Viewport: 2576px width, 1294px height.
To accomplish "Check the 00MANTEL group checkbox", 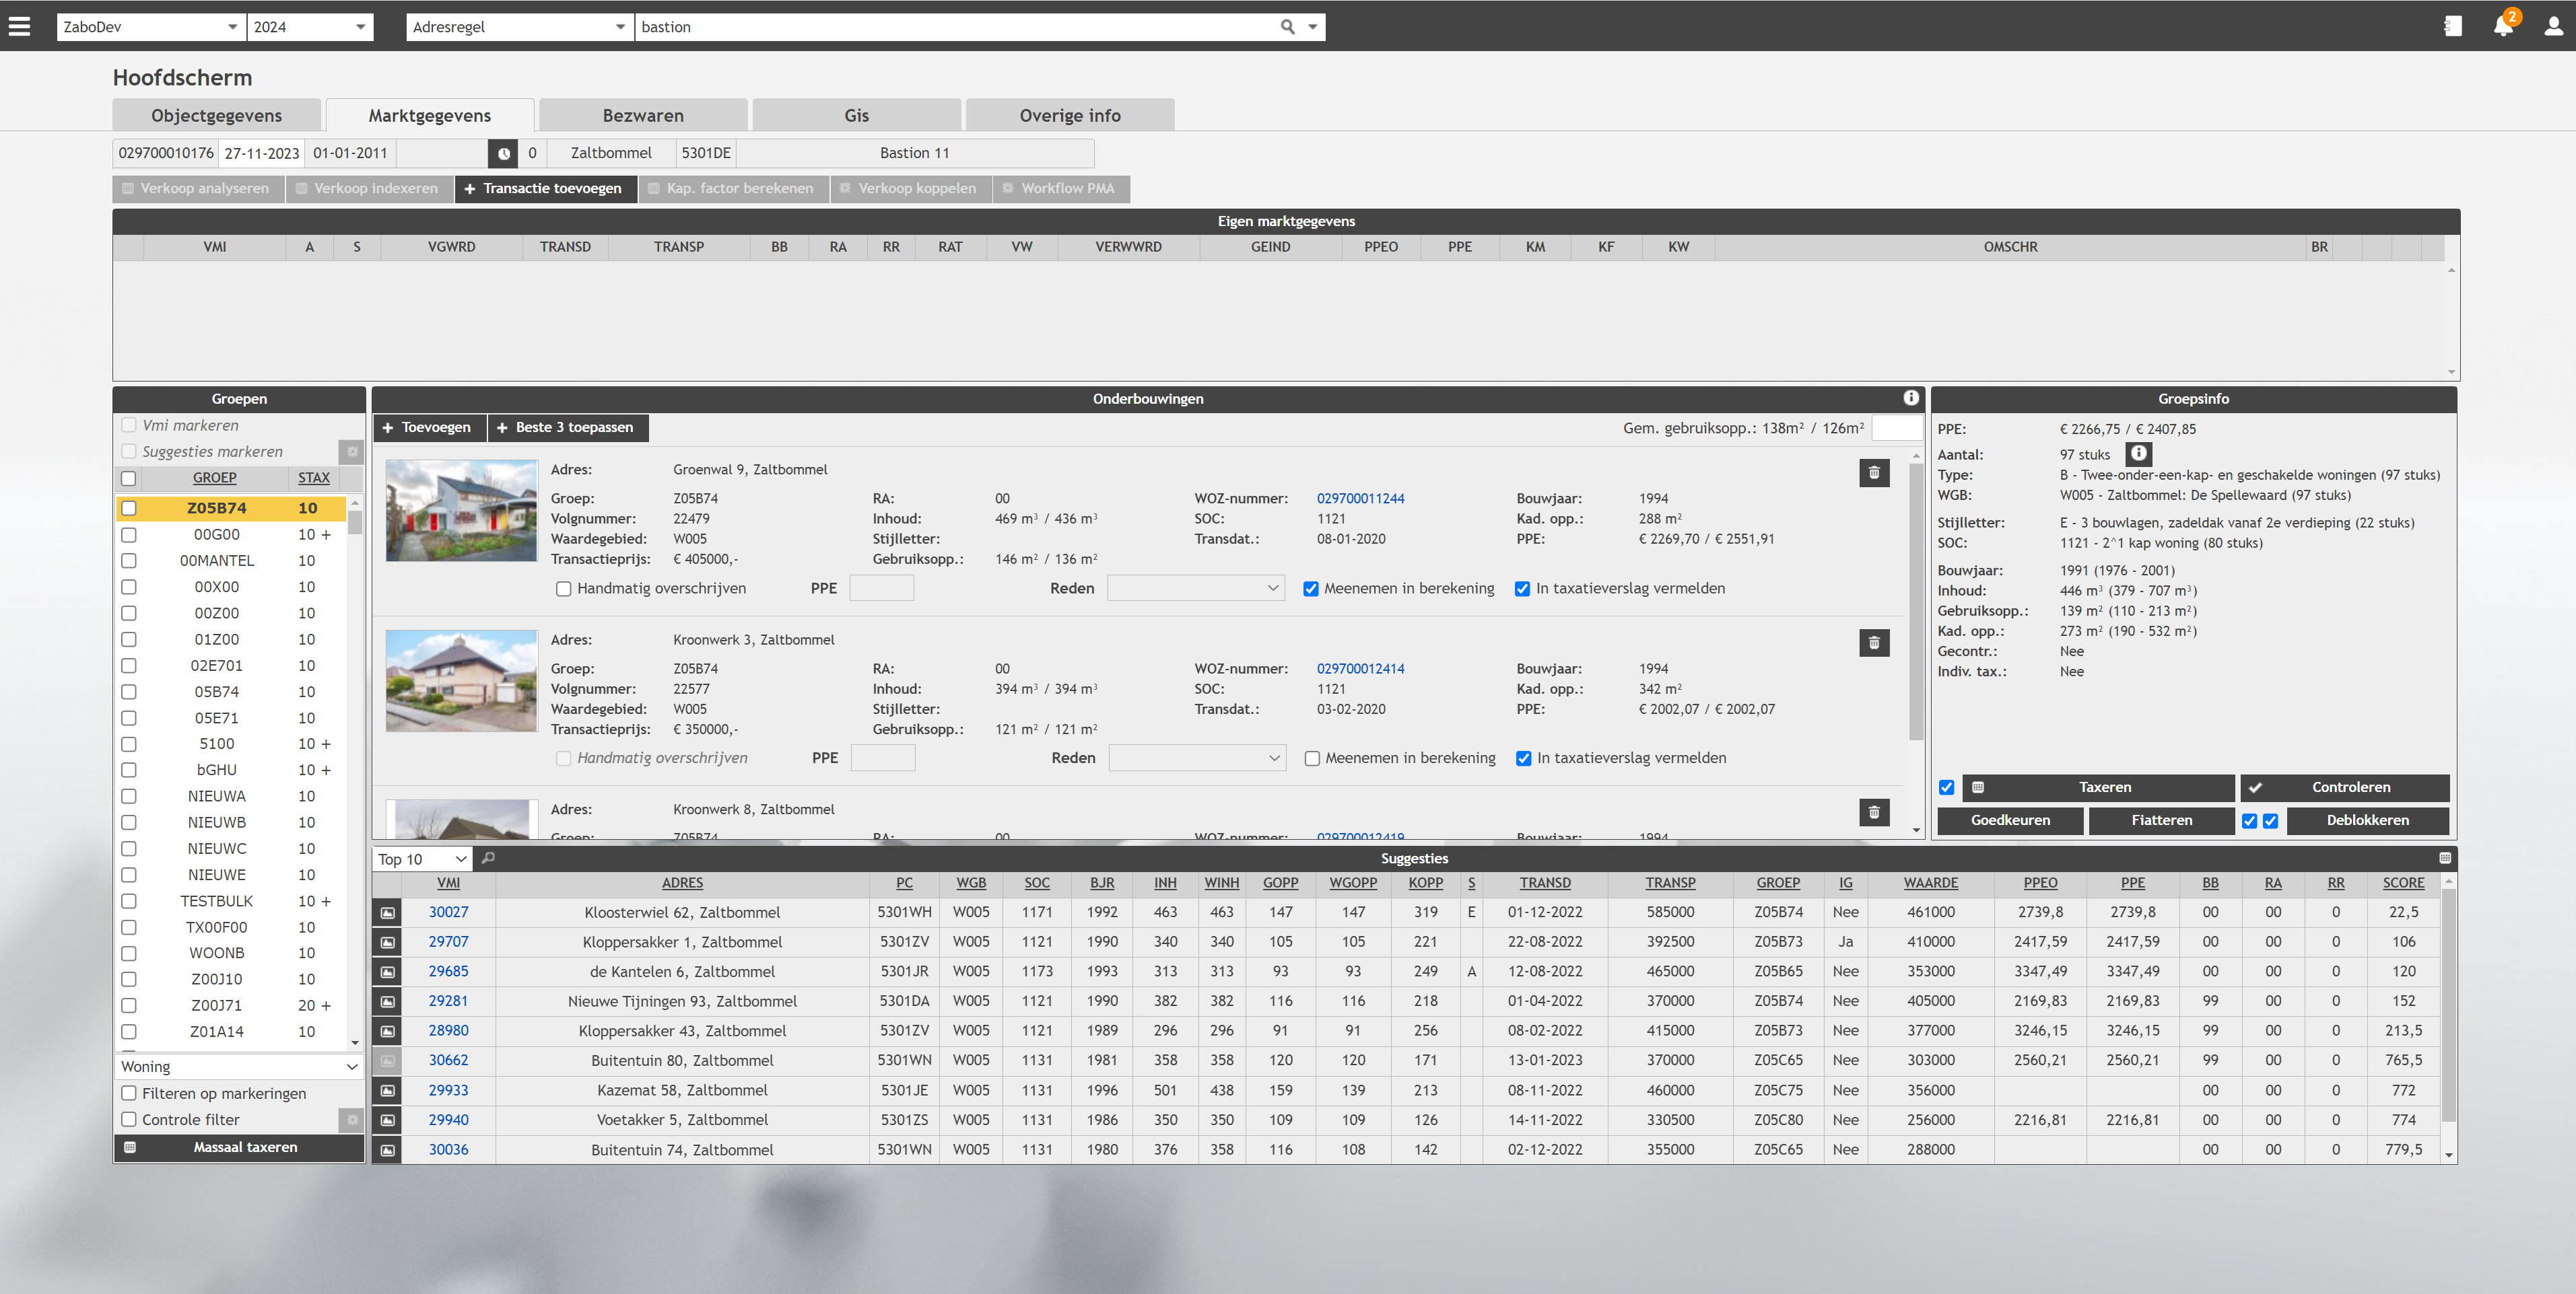I will click(x=129, y=562).
